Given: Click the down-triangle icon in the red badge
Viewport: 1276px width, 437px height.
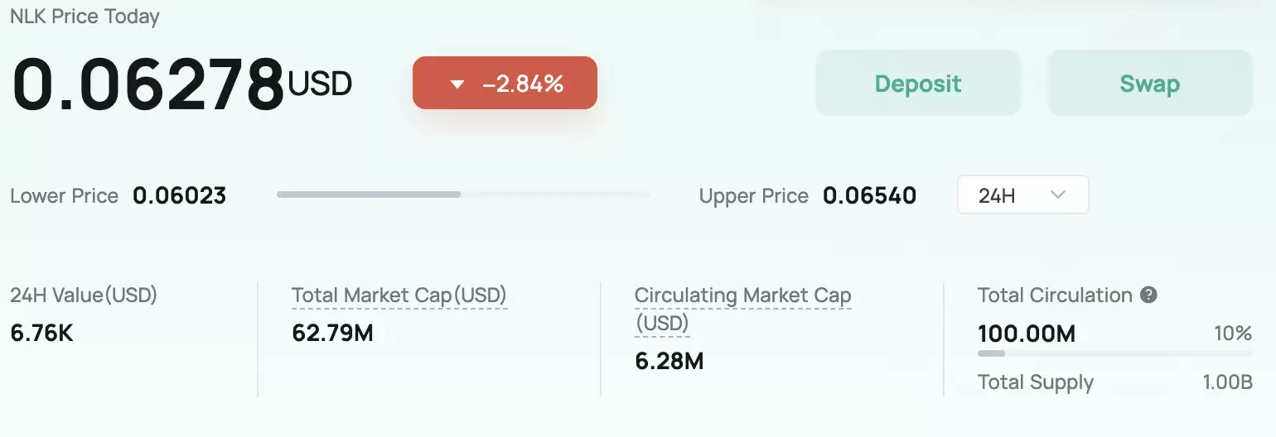Looking at the screenshot, I should (457, 84).
